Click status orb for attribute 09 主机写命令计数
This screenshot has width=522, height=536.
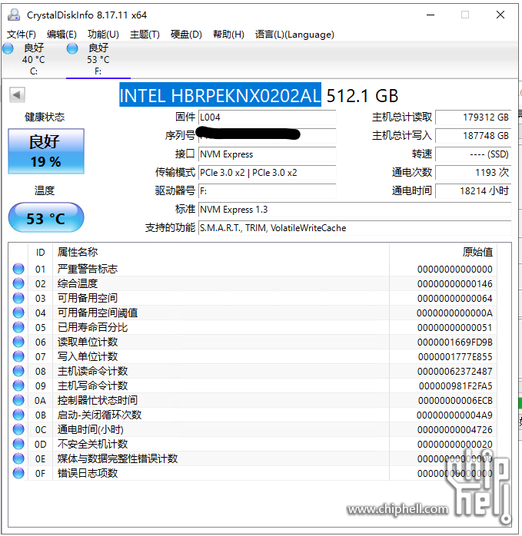pyautogui.click(x=18, y=385)
